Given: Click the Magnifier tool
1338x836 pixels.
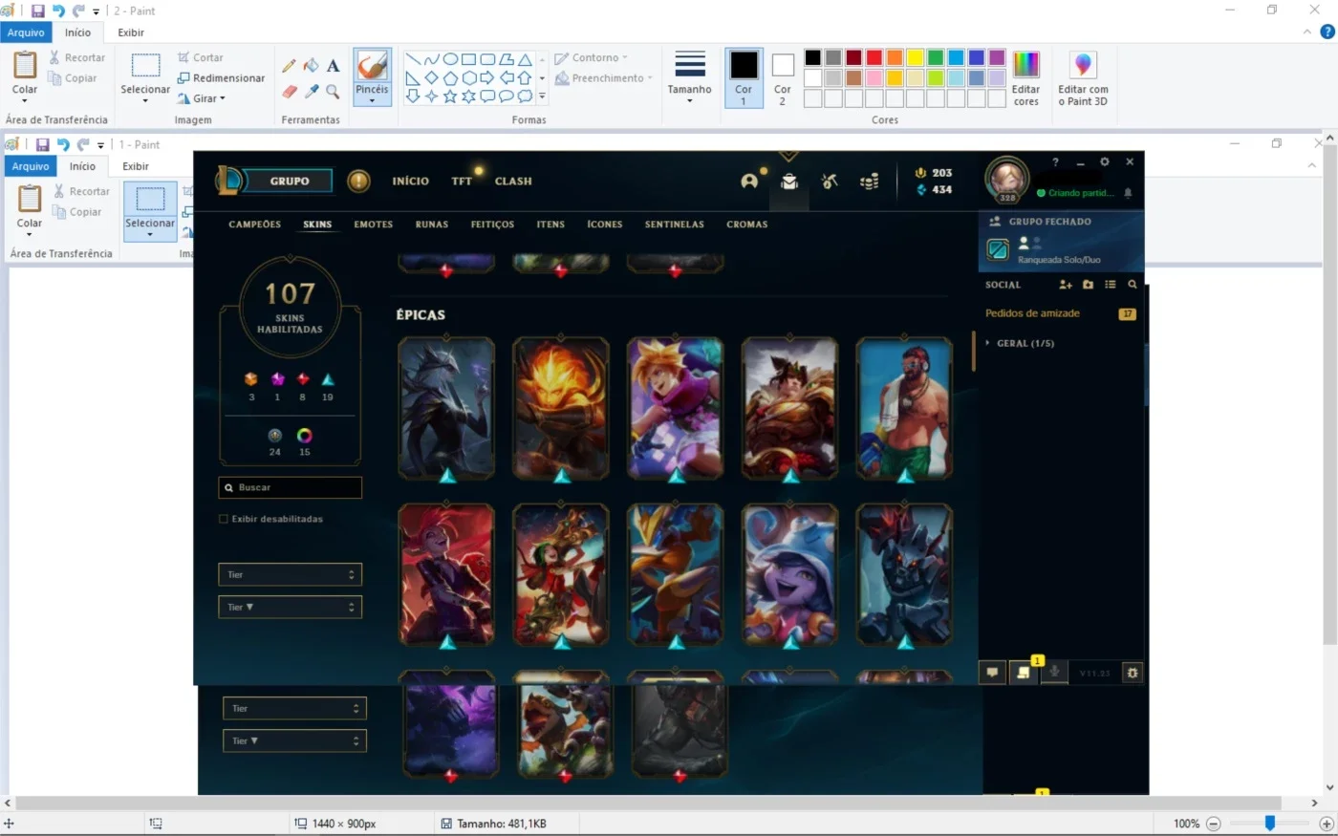Looking at the screenshot, I should pos(333,92).
